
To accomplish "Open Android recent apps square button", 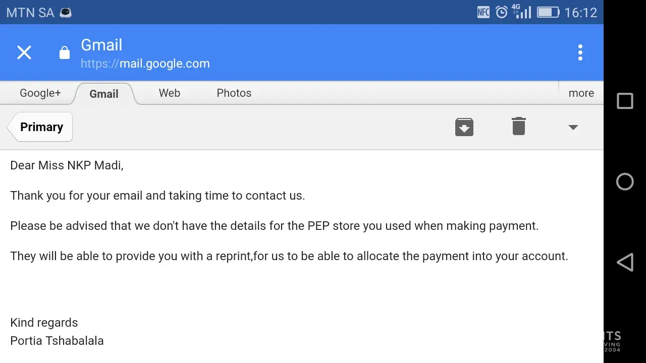I will click(x=625, y=101).
